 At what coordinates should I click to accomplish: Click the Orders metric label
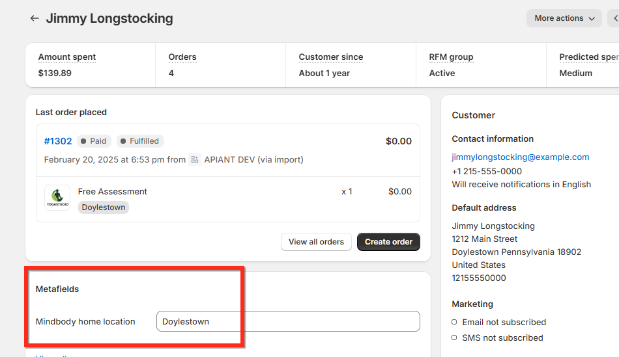(x=182, y=57)
